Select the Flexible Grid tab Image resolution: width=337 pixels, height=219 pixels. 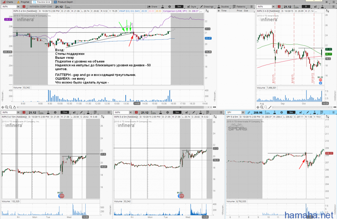click(41, 2)
